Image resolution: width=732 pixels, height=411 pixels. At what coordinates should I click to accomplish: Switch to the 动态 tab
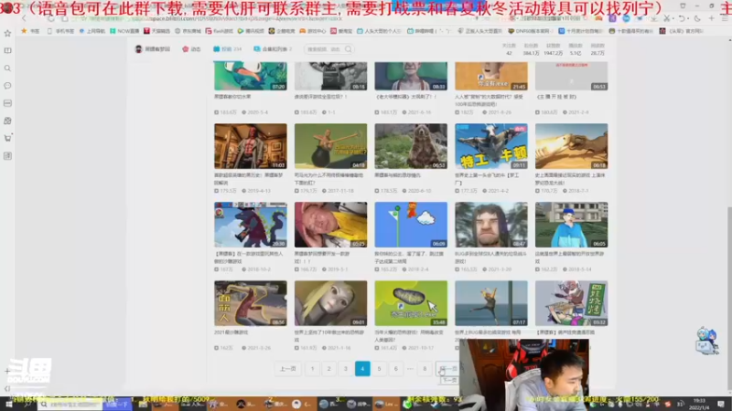[x=191, y=49]
